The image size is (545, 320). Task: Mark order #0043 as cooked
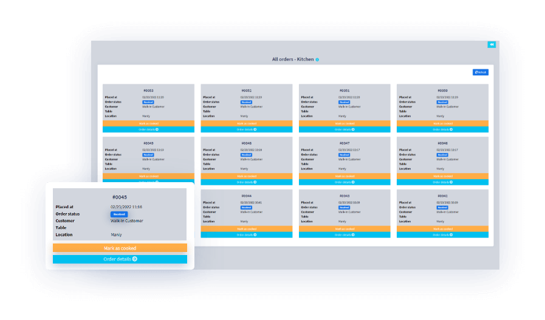[x=344, y=228]
